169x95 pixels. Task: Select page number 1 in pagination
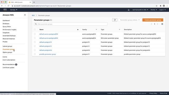[x=154, y=24]
